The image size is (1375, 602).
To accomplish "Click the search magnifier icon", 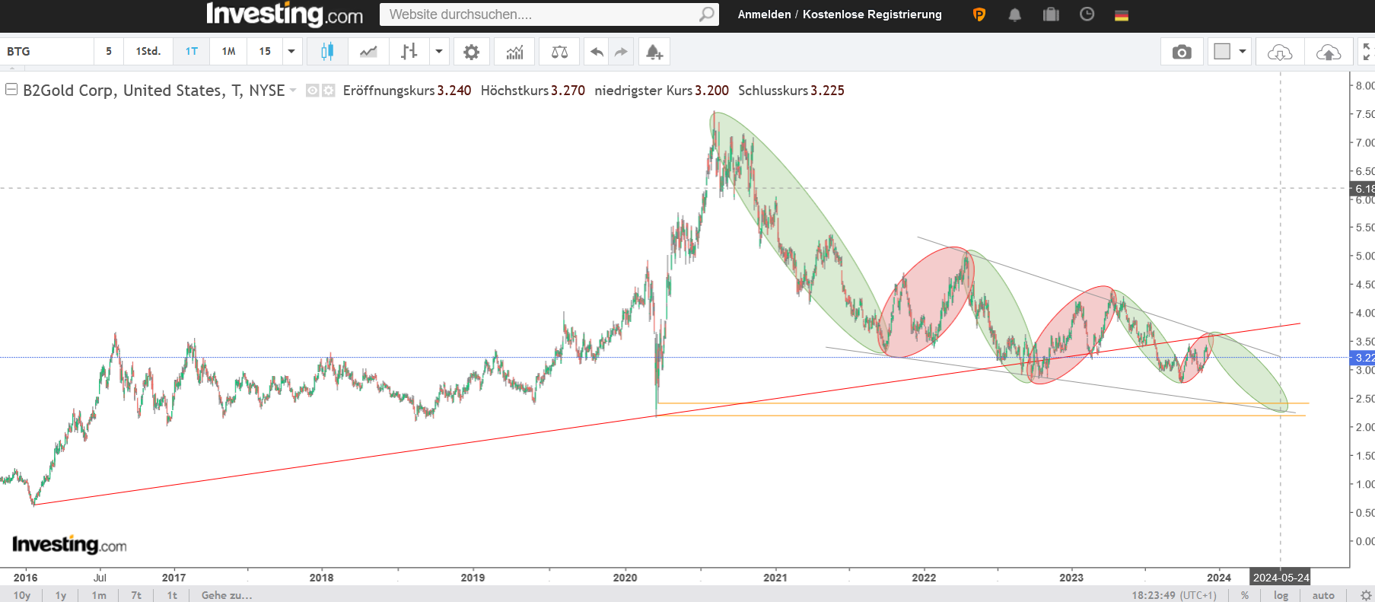I will (x=707, y=14).
